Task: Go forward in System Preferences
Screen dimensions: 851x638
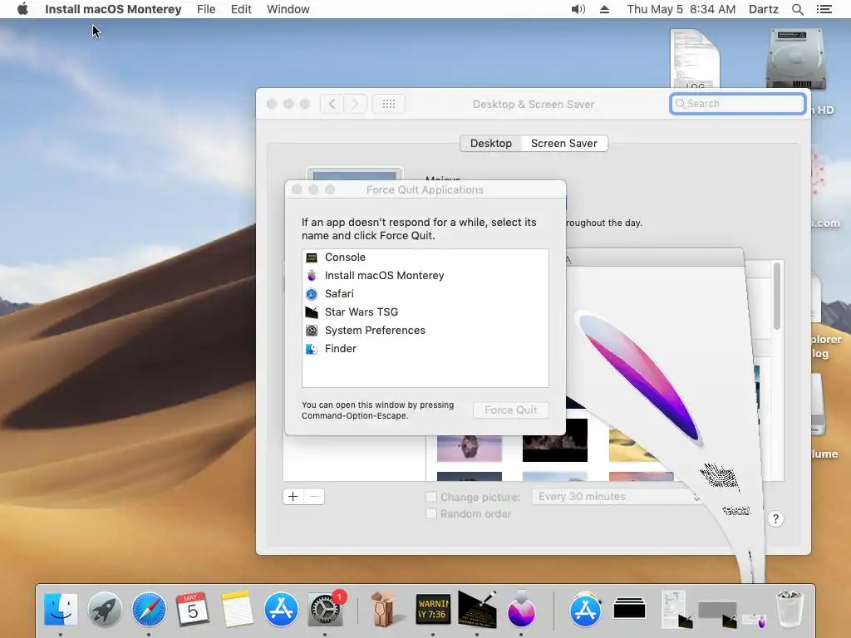Action: [x=356, y=104]
